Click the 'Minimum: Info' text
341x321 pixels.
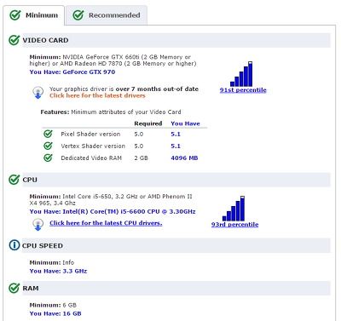pyautogui.click(x=52, y=262)
